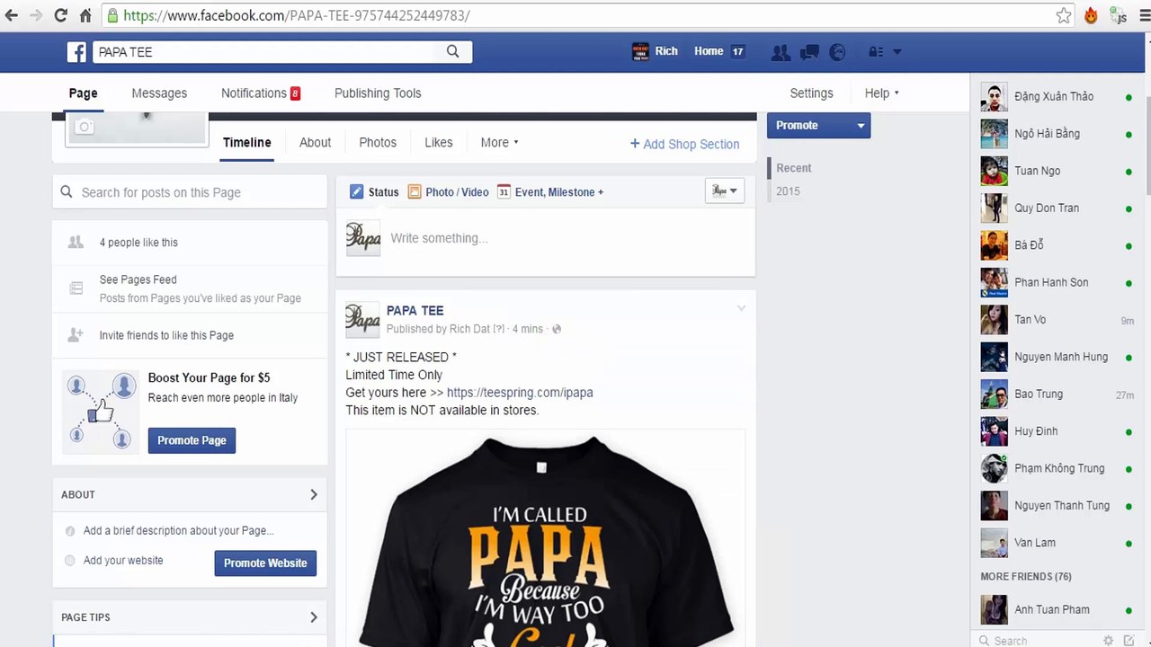1151x647 pixels.
Task: Select the About tab
Action: point(315,142)
